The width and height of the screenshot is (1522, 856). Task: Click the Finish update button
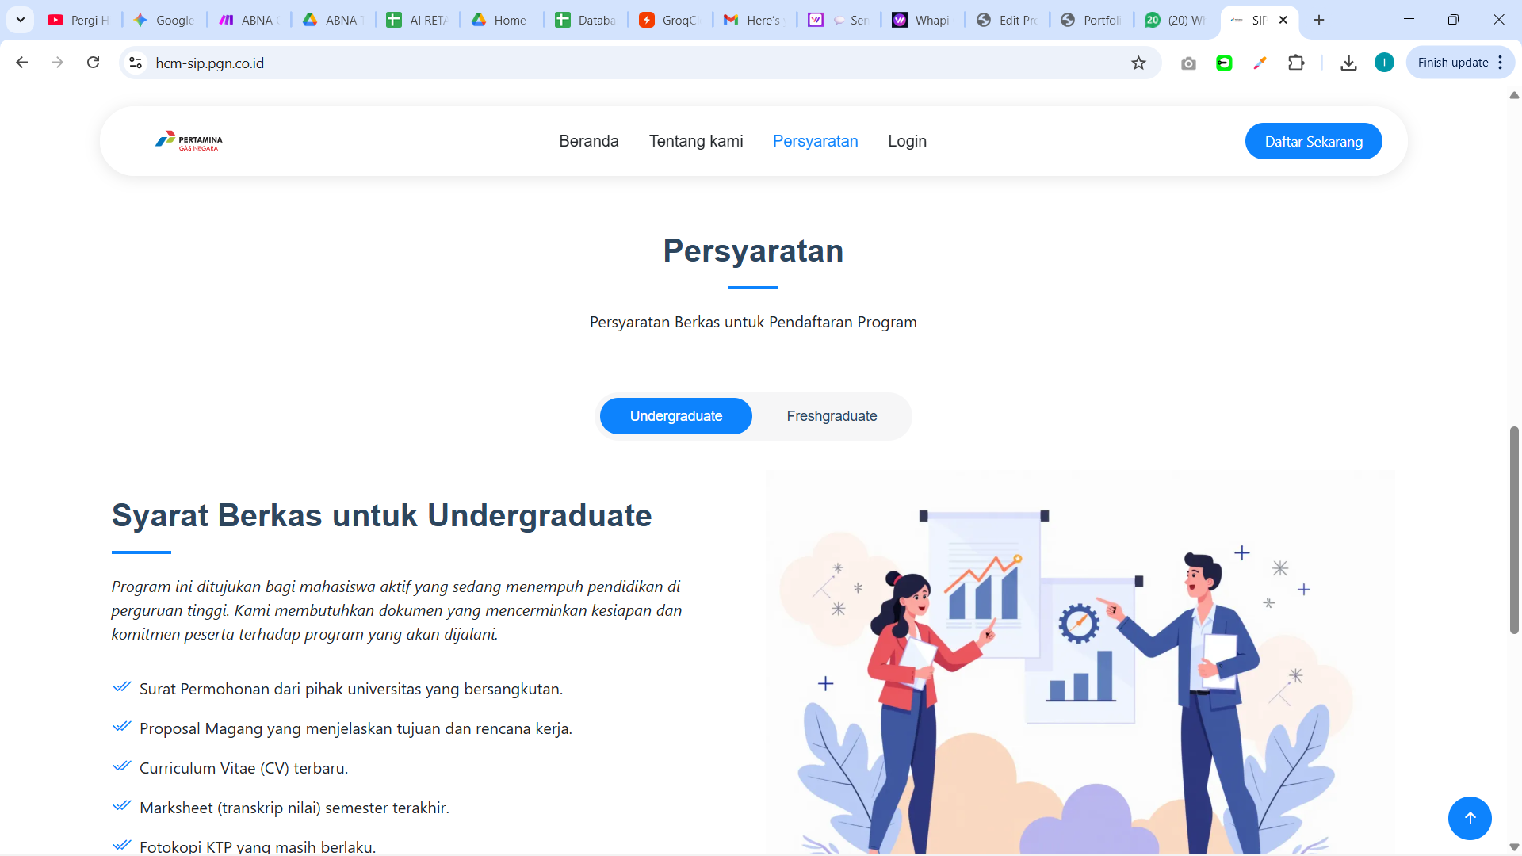[x=1452, y=63]
